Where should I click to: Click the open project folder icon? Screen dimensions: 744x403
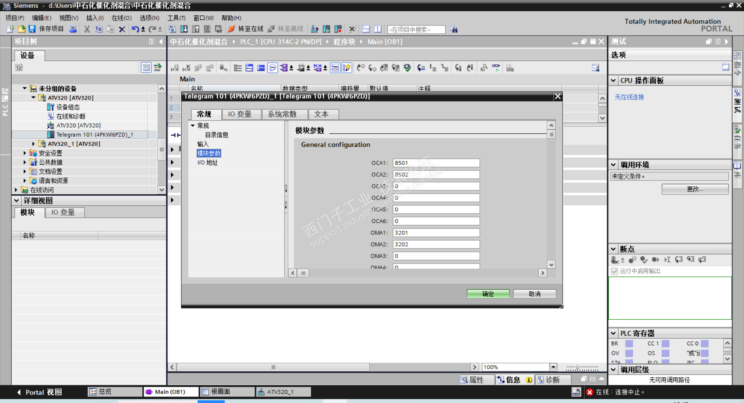pos(22,29)
